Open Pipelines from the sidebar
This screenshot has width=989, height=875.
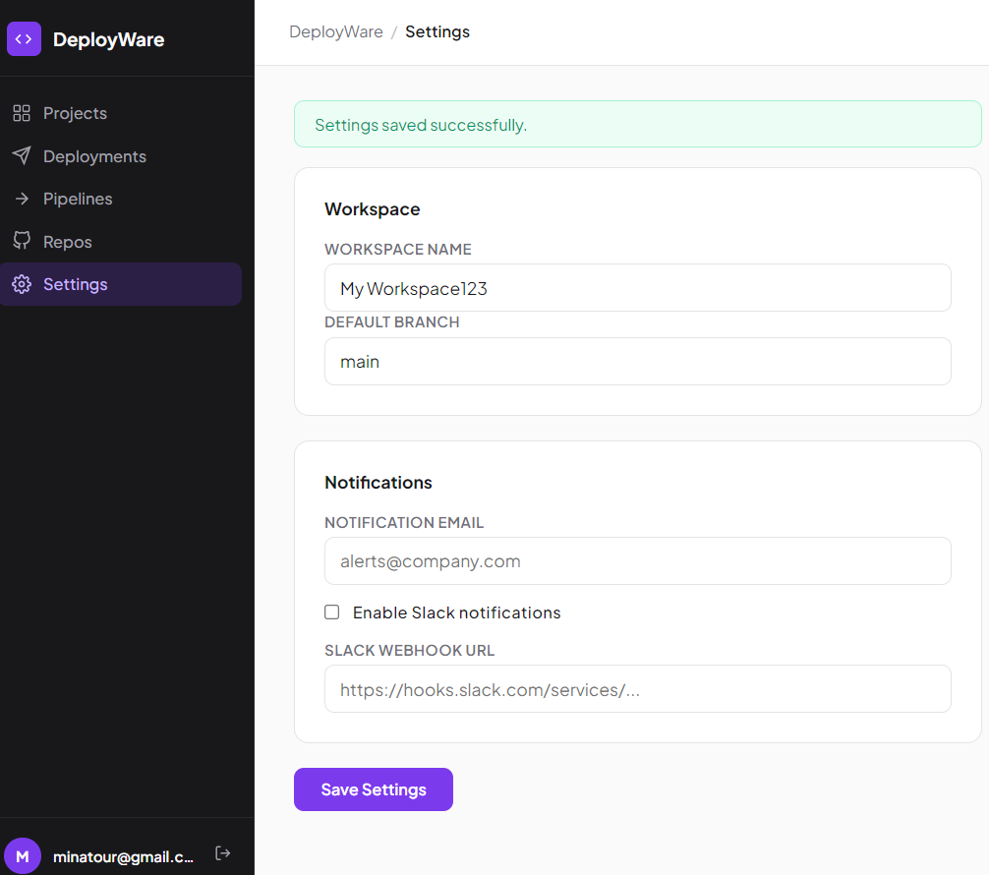121,199
